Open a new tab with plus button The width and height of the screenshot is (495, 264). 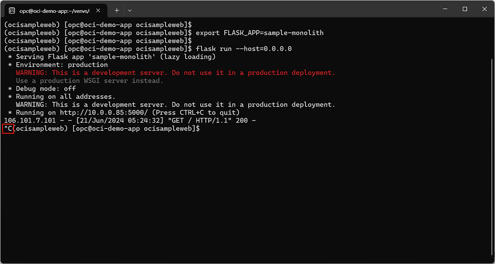[117, 10]
